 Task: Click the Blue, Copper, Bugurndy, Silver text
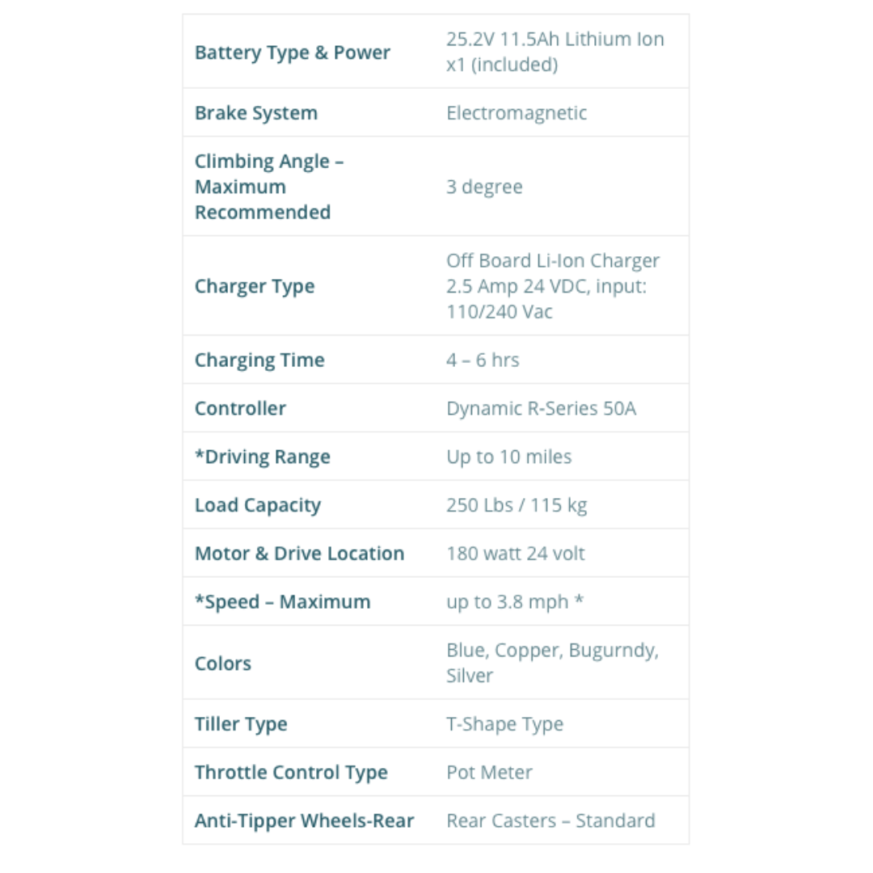click(552, 663)
